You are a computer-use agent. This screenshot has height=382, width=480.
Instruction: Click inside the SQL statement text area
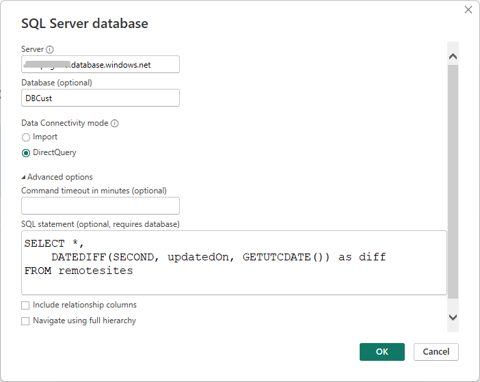click(x=234, y=262)
